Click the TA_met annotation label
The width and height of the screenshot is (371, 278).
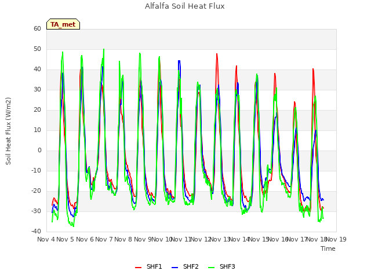63,24
